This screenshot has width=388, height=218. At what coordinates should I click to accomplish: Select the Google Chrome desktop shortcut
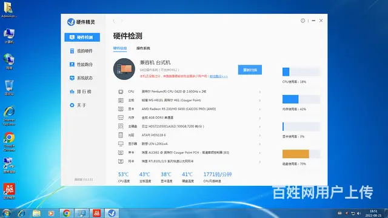[9, 142]
